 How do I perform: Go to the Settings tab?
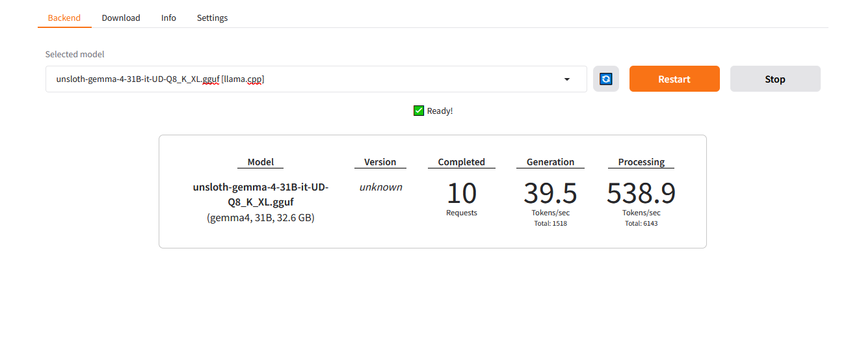pyautogui.click(x=212, y=18)
